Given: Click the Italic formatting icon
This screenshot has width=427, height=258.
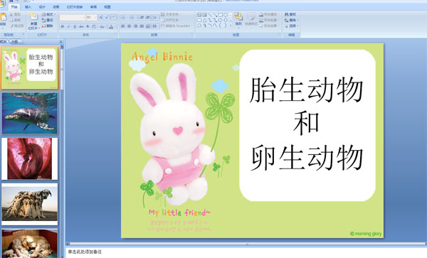Looking at the screenshot, I should coord(68,26).
